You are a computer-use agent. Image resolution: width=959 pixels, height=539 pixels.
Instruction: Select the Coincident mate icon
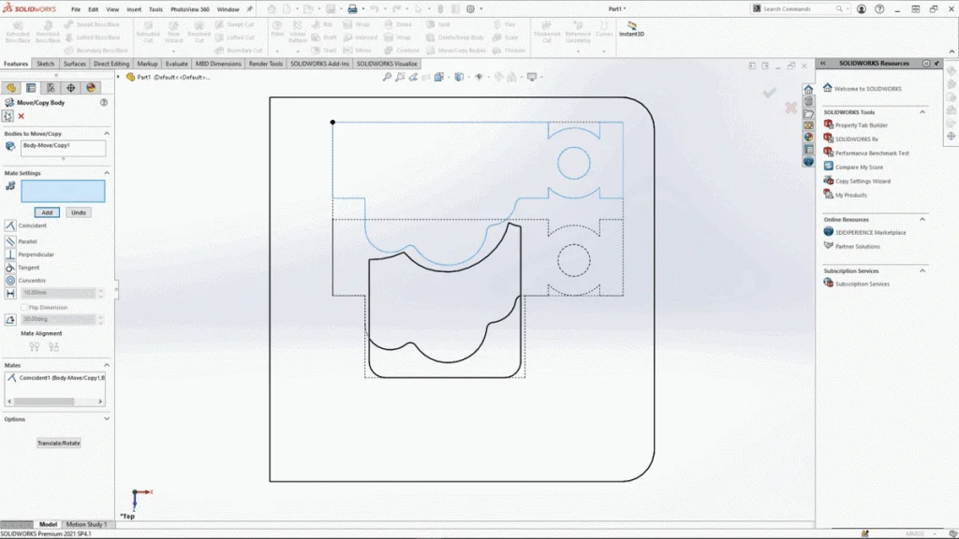coord(10,226)
